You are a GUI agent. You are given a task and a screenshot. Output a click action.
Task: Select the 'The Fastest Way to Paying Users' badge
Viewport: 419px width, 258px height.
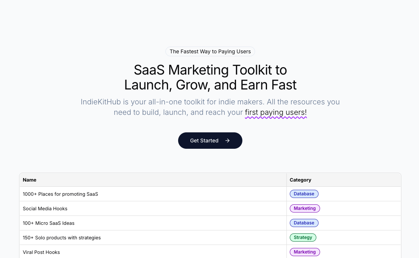click(210, 51)
